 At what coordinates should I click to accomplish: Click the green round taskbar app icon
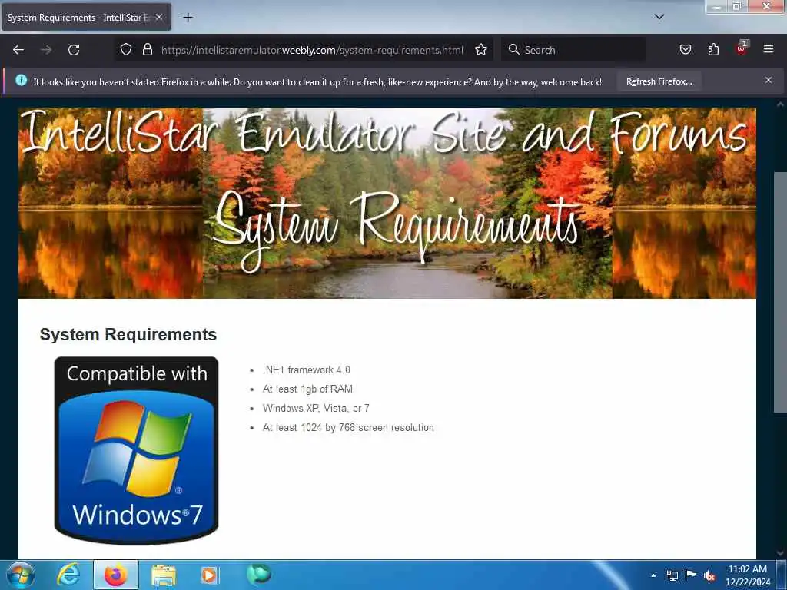[258, 575]
